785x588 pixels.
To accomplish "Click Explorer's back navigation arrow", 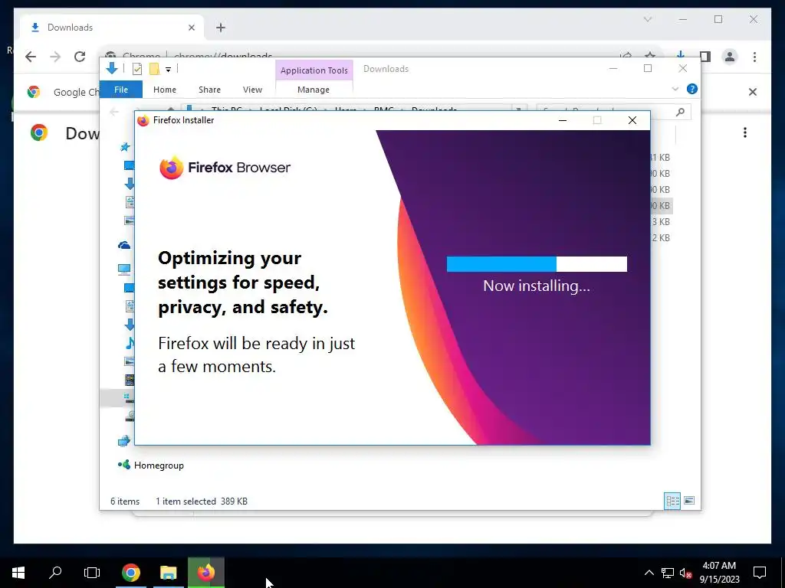I will 114,112.
